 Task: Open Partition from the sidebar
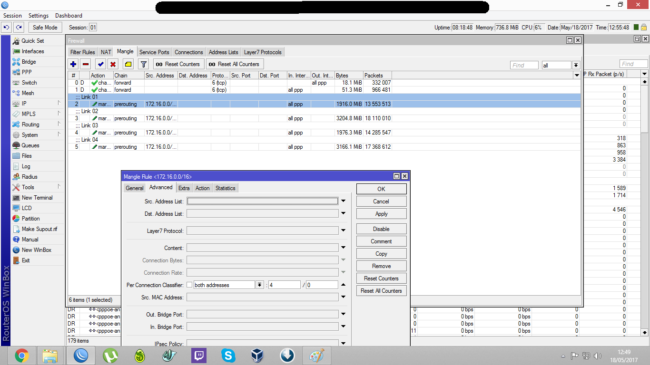click(31, 219)
